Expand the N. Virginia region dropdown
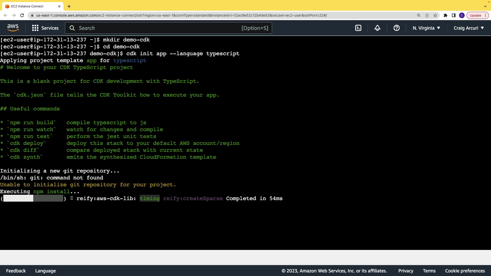This screenshot has height=276, width=491. click(x=426, y=28)
